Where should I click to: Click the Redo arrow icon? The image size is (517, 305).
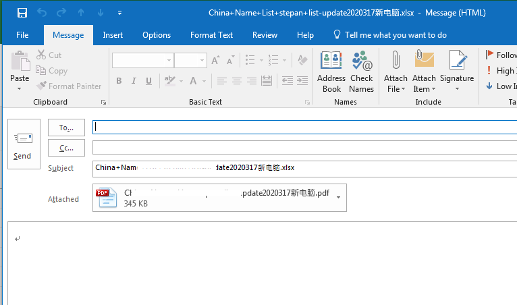point(61,13)
